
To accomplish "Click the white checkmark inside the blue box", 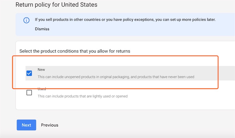I will [29, 73].
